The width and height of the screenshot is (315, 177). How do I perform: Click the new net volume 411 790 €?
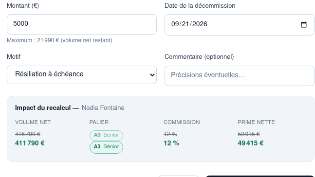pyautogui.click(x=30, y=143)
